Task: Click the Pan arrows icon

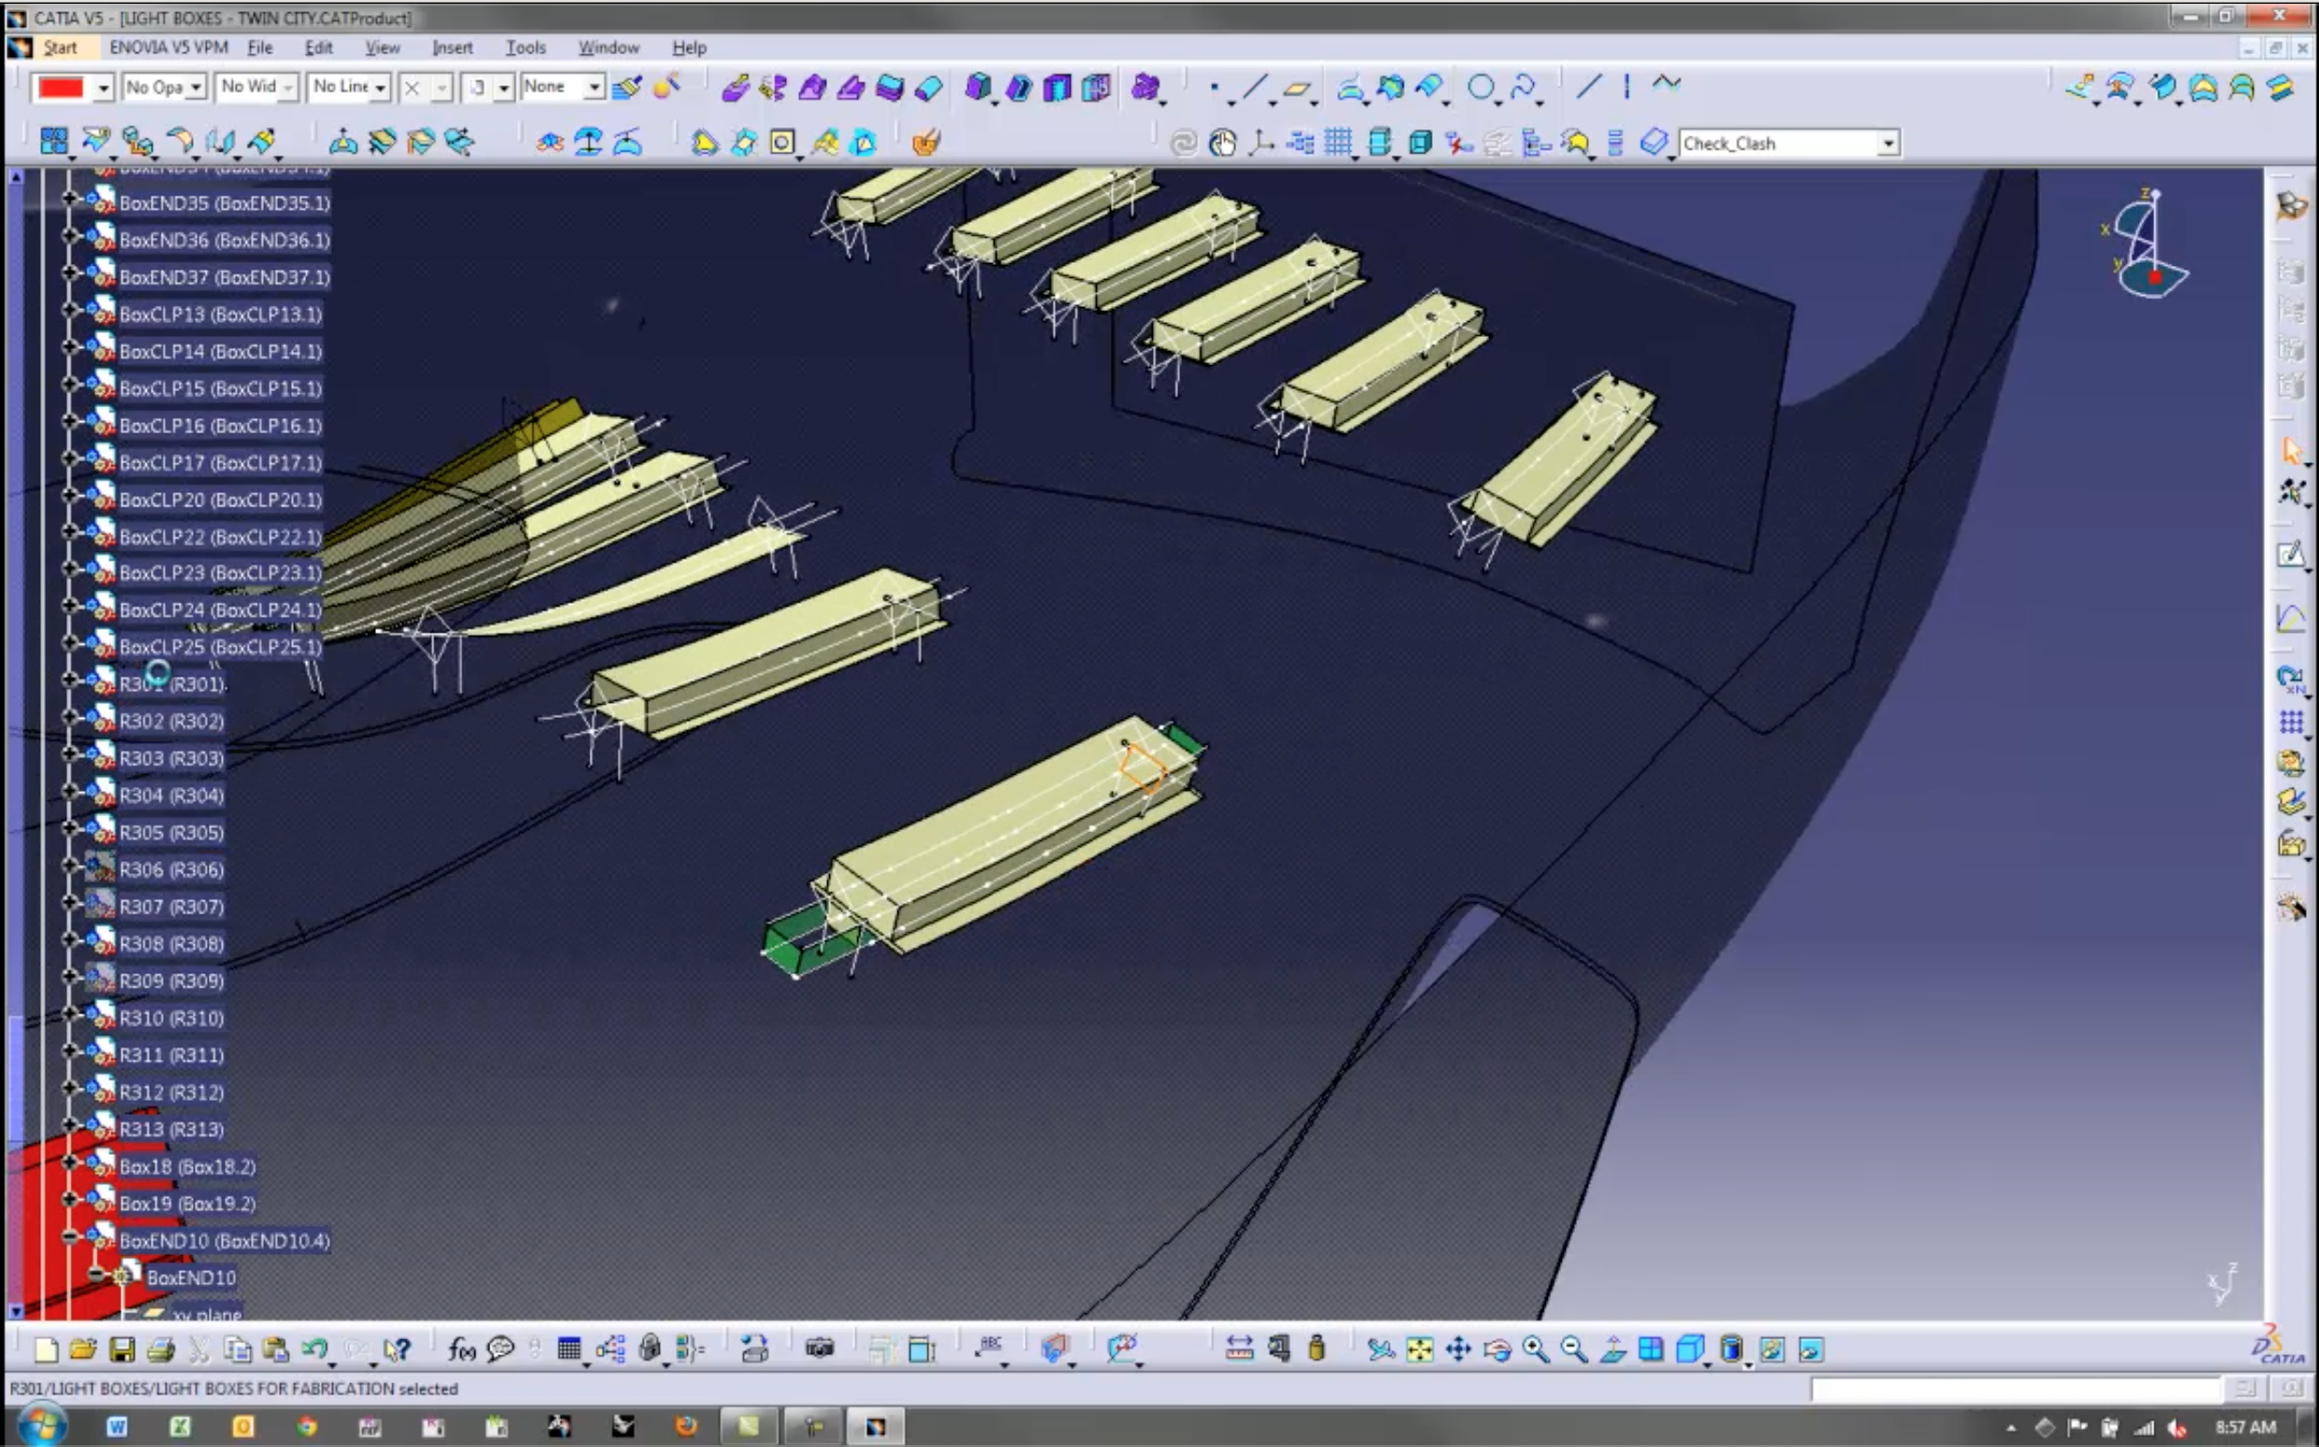Action: point(1457,1350)
